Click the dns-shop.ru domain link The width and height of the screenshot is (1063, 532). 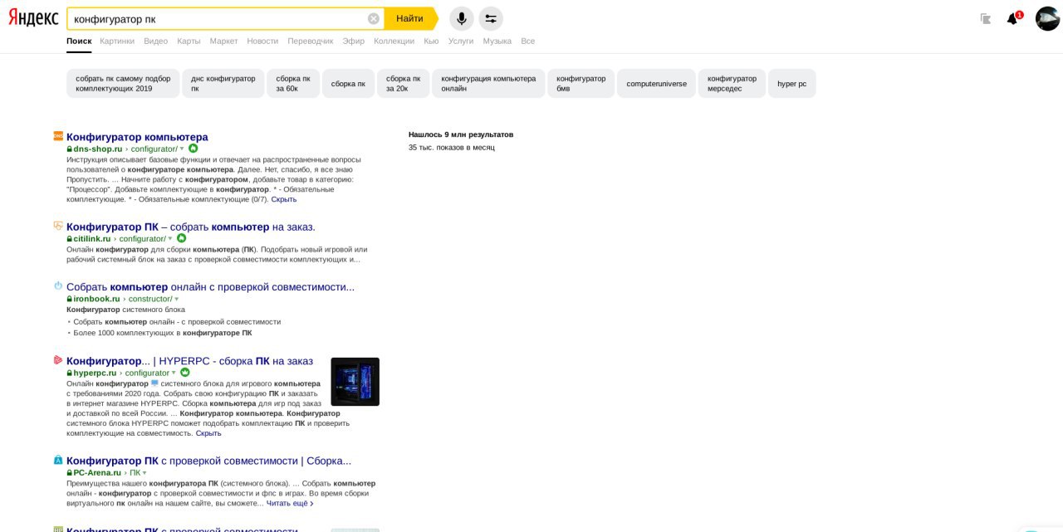[x=97, y=149]
